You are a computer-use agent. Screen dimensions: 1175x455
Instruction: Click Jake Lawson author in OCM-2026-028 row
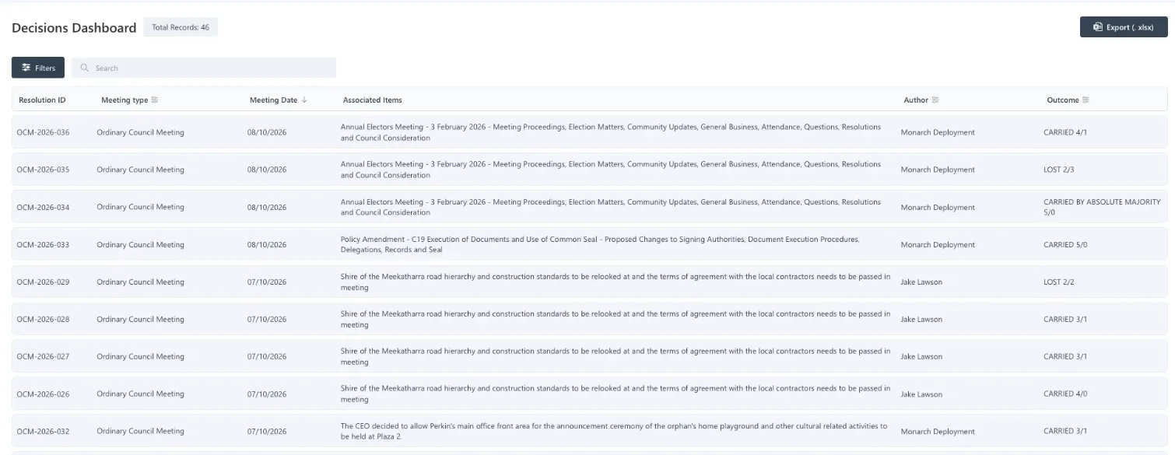coord(921,319)
